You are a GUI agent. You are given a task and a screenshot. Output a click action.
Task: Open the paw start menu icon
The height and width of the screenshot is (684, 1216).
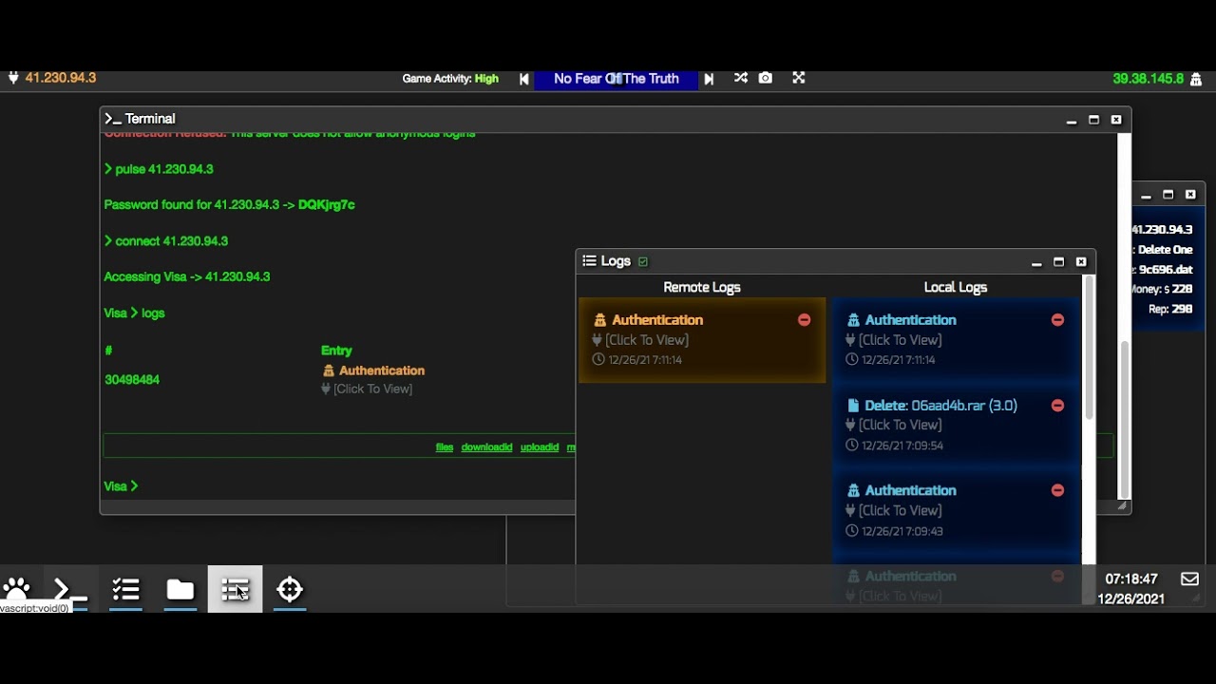click(16, 589)
